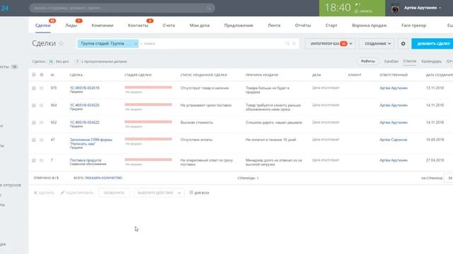
Task: Click the user avatar picture
Action: pos(395,8)
